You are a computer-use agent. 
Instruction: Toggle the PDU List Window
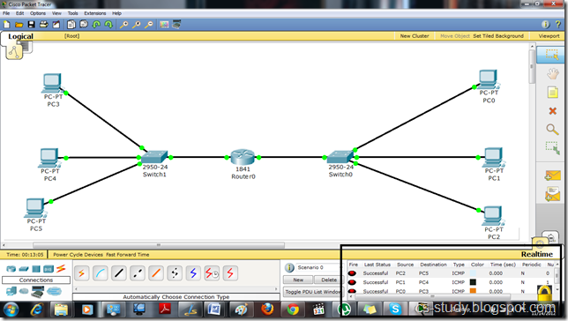[x=312, y=292]
